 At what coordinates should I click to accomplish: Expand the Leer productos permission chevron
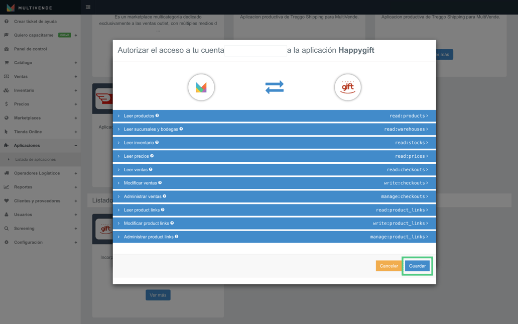point(118,116)
